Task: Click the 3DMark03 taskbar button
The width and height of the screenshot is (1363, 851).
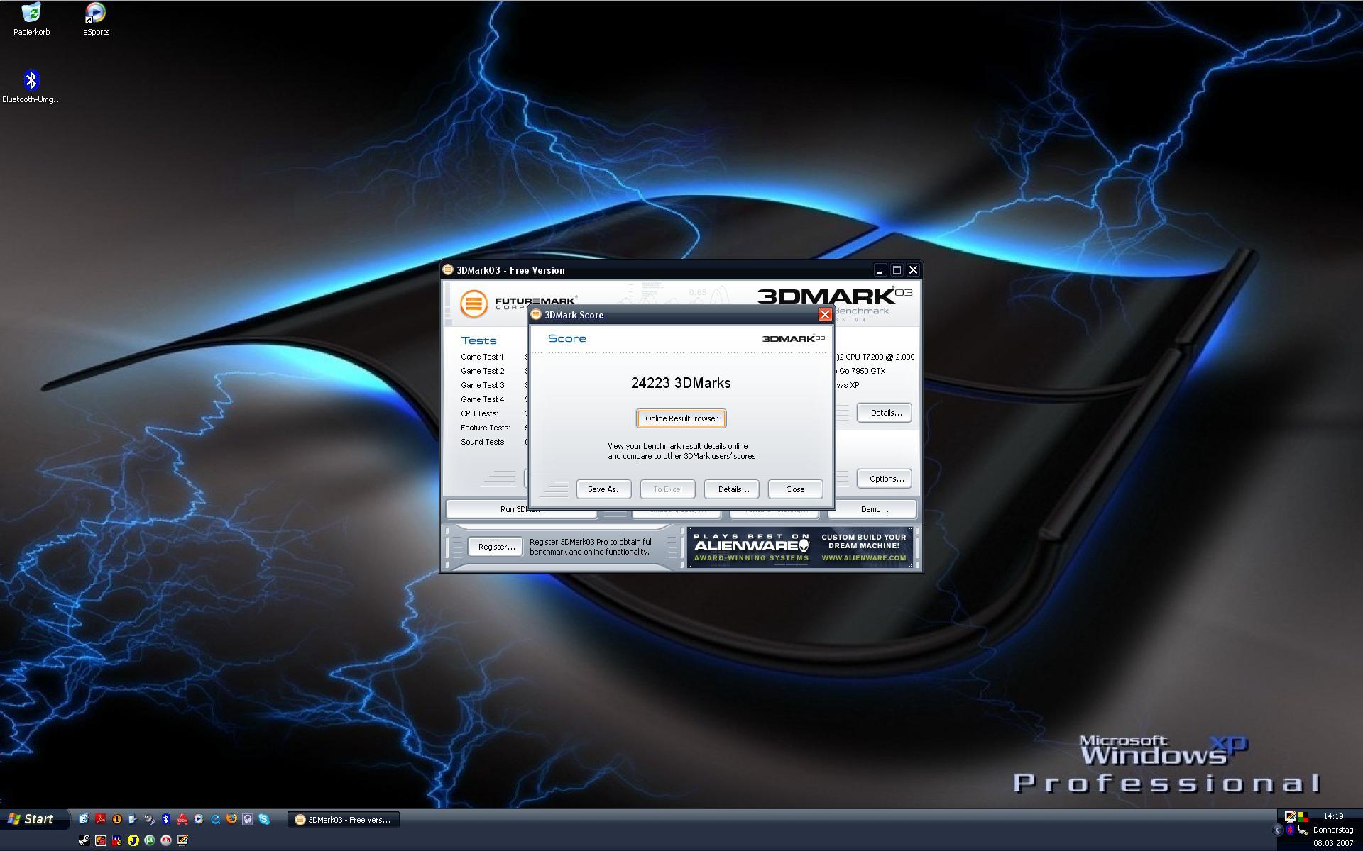Action: tap(344, 820)
